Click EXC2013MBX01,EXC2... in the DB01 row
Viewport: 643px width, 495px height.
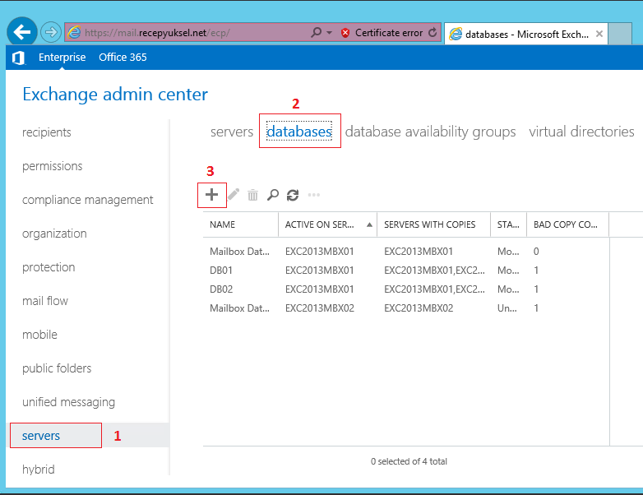tap(435, 271)
